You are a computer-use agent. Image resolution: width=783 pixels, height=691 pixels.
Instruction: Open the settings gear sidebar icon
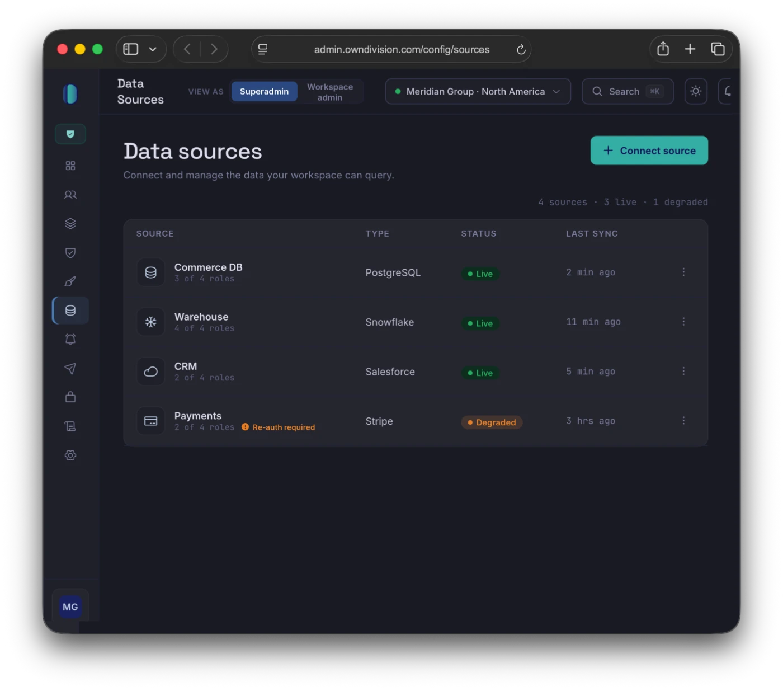(x=70, y=455)
